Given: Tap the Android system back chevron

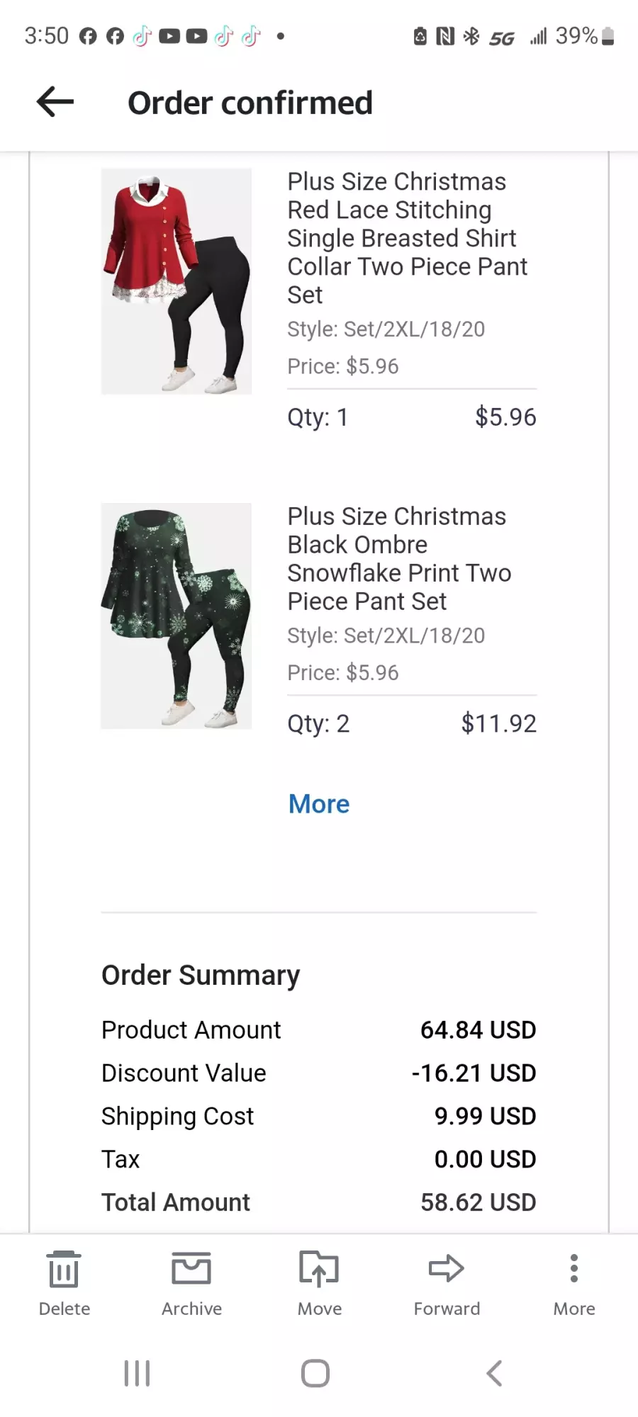Looking at the screenshot, I should pyautogui.click(x=494, y=1373).
